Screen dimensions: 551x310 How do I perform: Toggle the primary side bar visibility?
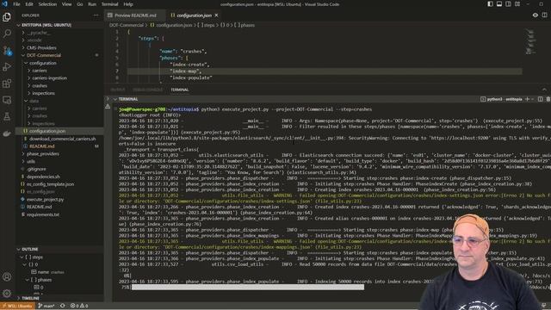pyautogui.click(x=490, y=4)
